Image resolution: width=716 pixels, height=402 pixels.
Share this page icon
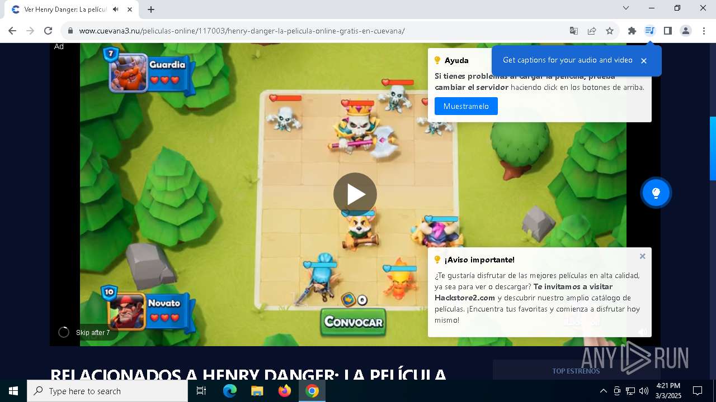[592, 31]
